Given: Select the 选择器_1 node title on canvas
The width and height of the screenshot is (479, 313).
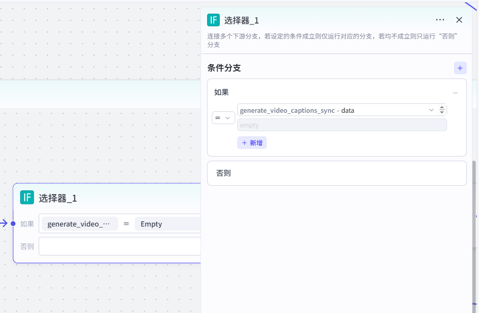Looking at the screenshot, I should click(58, 198).
